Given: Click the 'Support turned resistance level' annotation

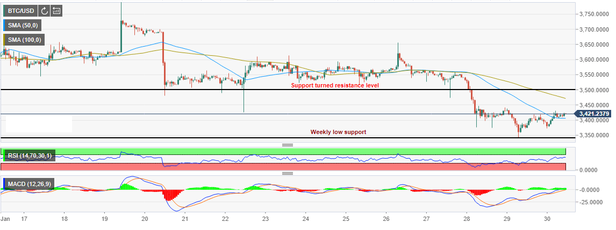Looking at the screenshot, I should pyautogui.click(x=335, y=85).
